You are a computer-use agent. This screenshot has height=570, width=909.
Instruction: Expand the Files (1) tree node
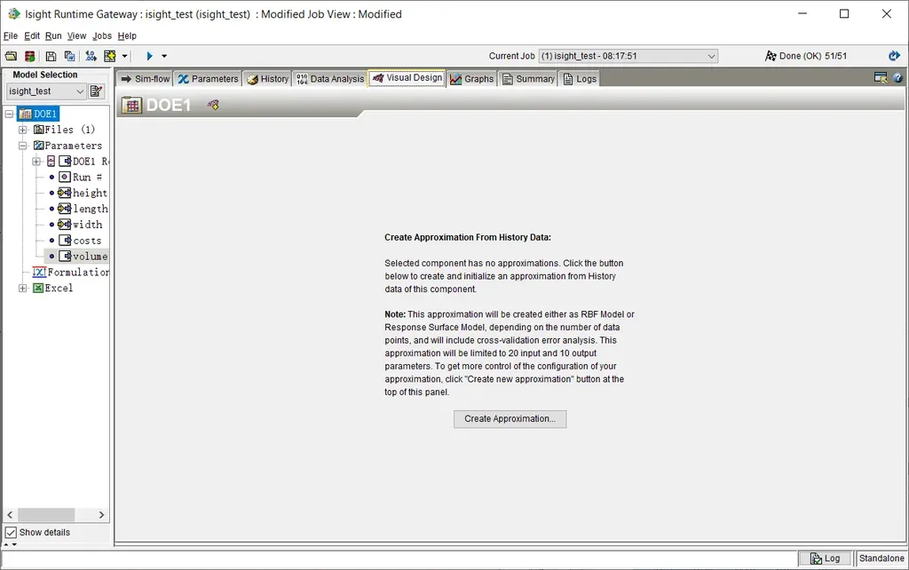tap(22, 130)
